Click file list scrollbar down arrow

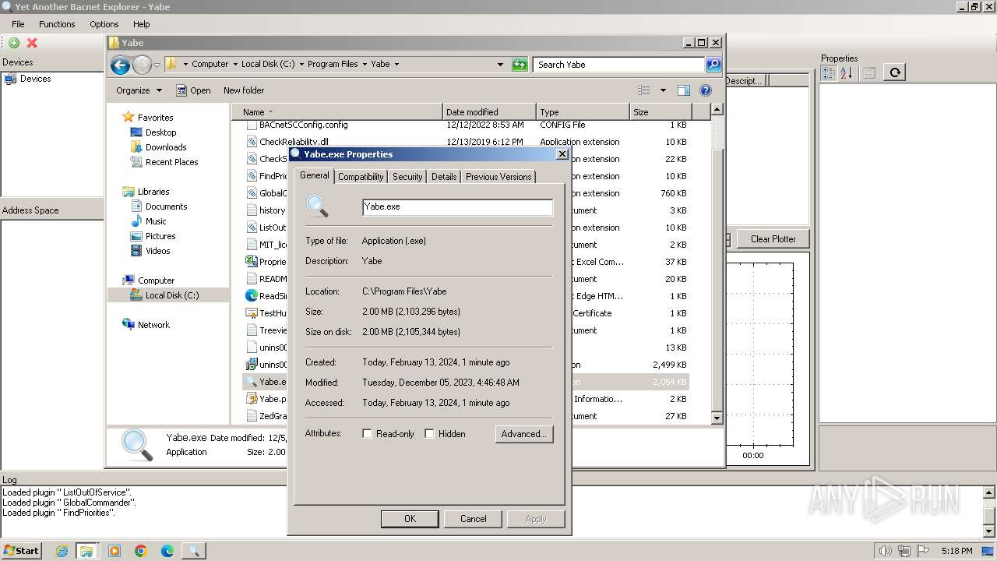pos(717,418)
